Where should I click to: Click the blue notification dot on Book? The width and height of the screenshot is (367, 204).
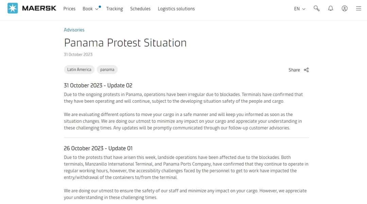(100, 7)
